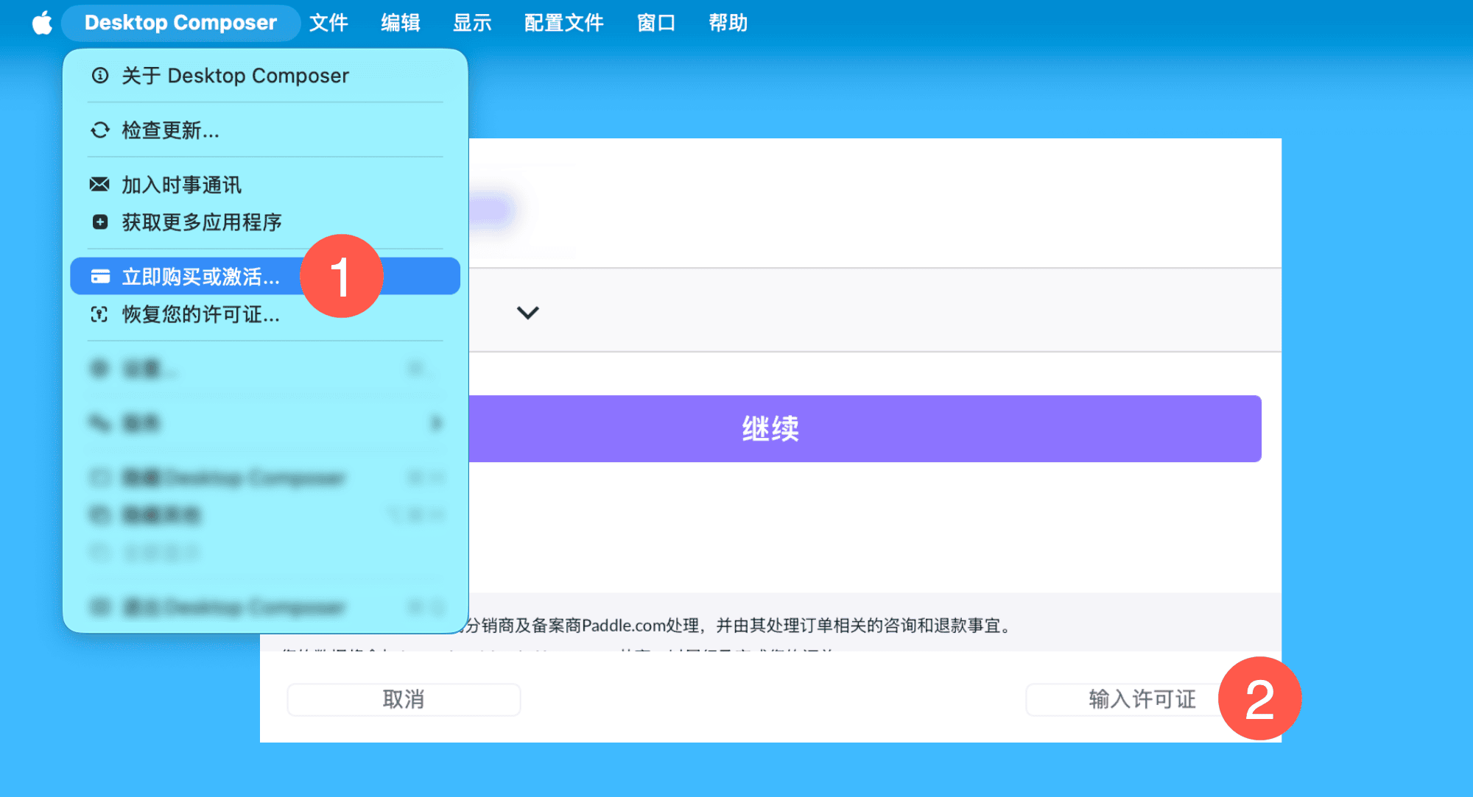Click the plus icon for 获取更多应用程序
This screenshot has width=1473, height=797.
tap(100, 222)
